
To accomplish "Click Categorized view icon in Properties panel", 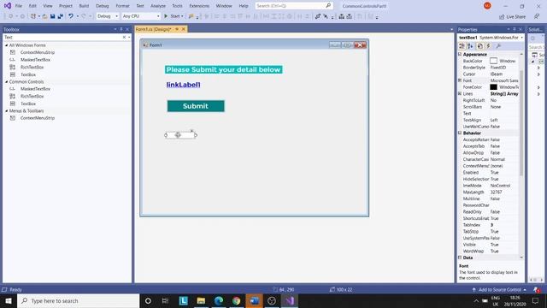I will [x=462, y=46].
